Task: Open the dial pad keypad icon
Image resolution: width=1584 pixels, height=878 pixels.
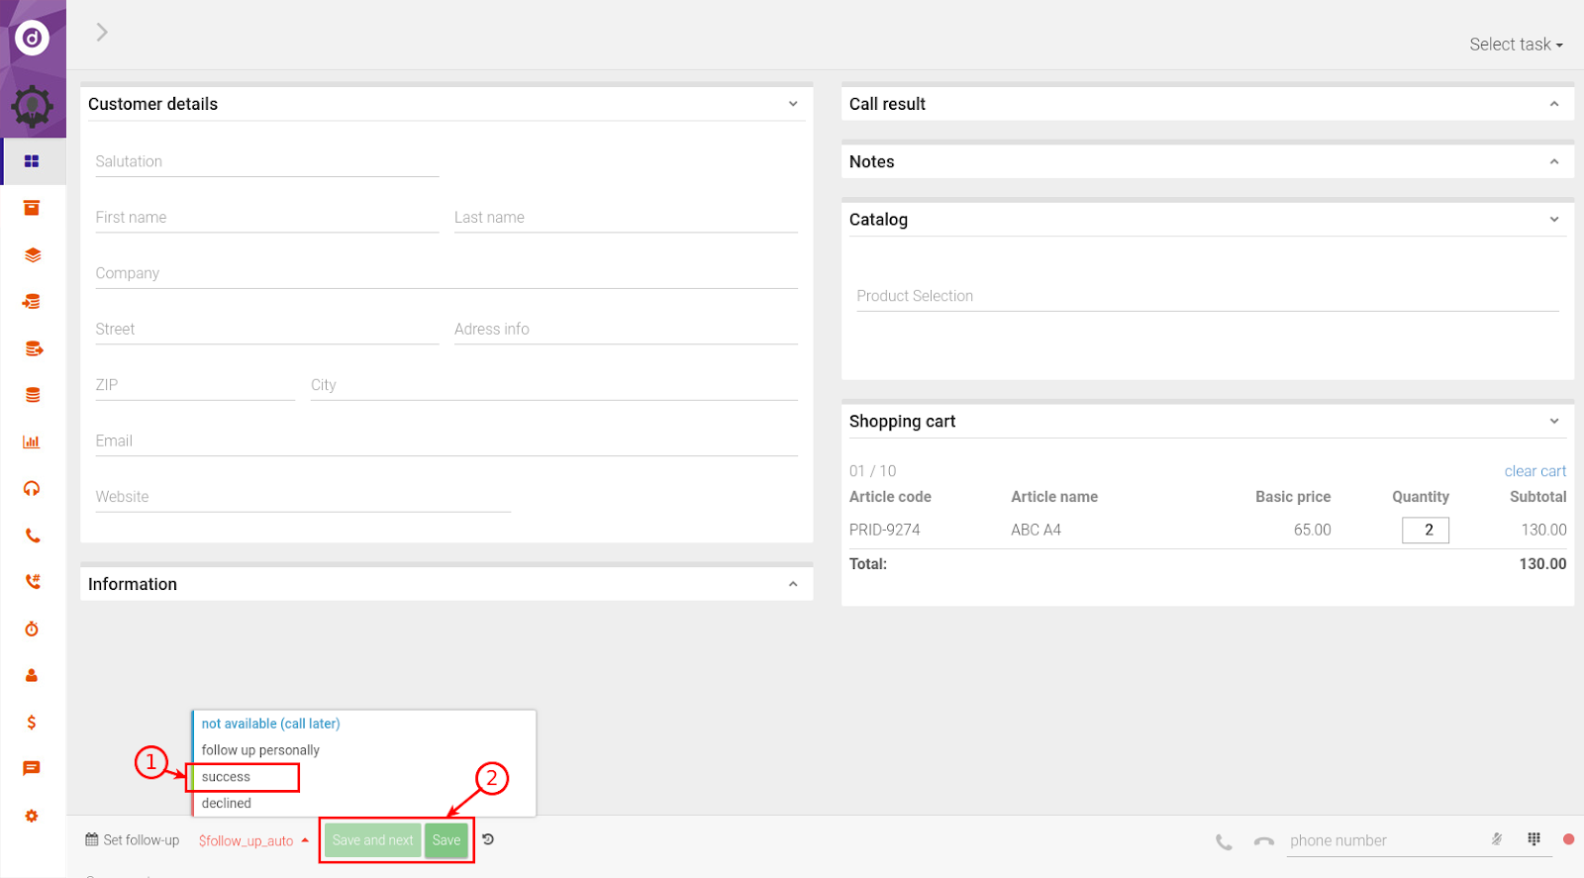Action: pos(1534,839)
